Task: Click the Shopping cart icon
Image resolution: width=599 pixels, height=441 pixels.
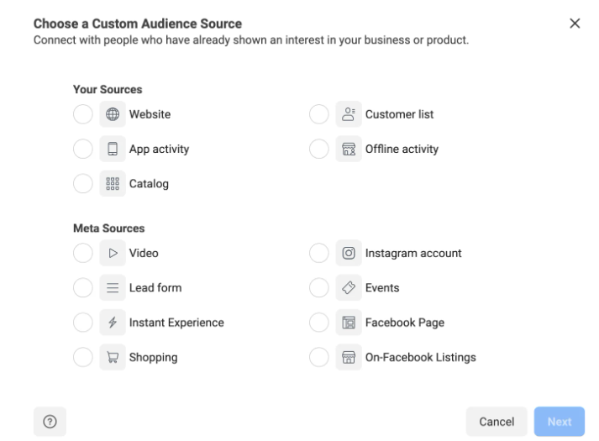Action: point(112,357)
